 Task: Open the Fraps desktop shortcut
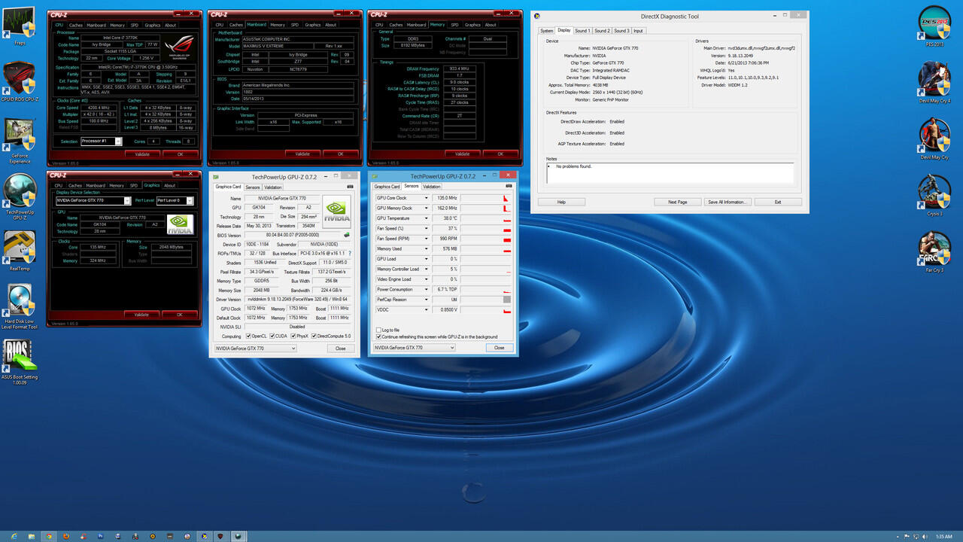[20, 25]
